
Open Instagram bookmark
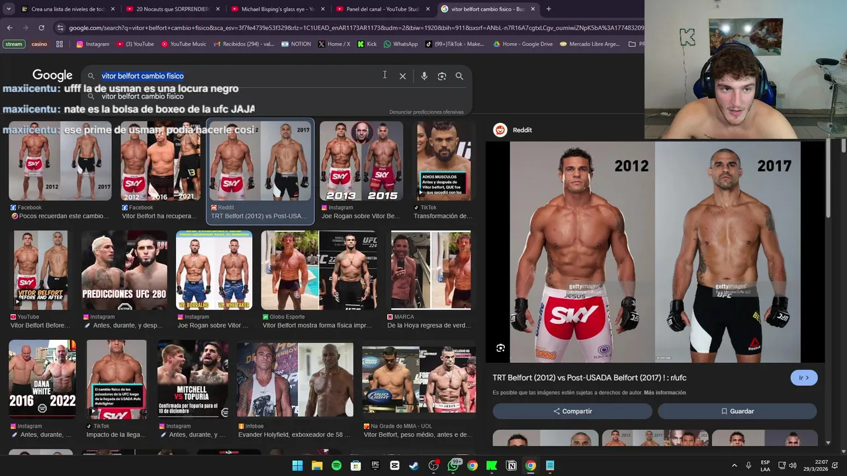(93, 44)
